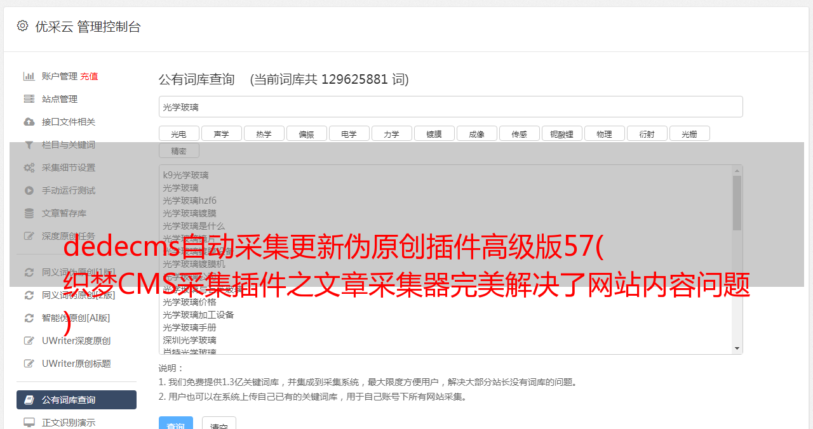Click the 精密 tag button
The image size is (813, 429).
[179, 150]
